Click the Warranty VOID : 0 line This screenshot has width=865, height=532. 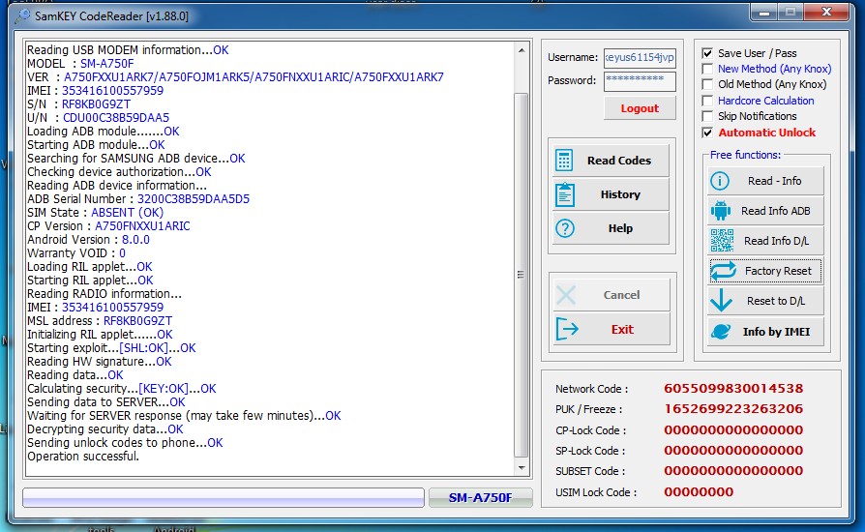76,253
